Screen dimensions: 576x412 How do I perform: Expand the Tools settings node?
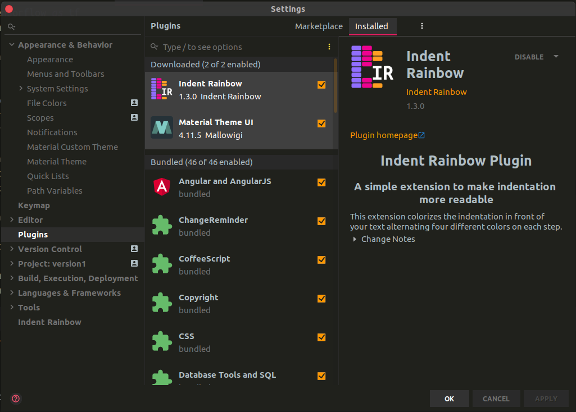click(x=12, y=307)
